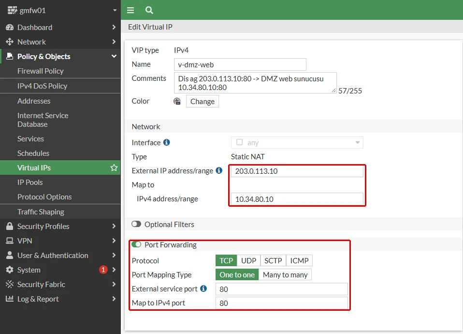
Task: Click the Comments text area
Action: pos(255,83)
